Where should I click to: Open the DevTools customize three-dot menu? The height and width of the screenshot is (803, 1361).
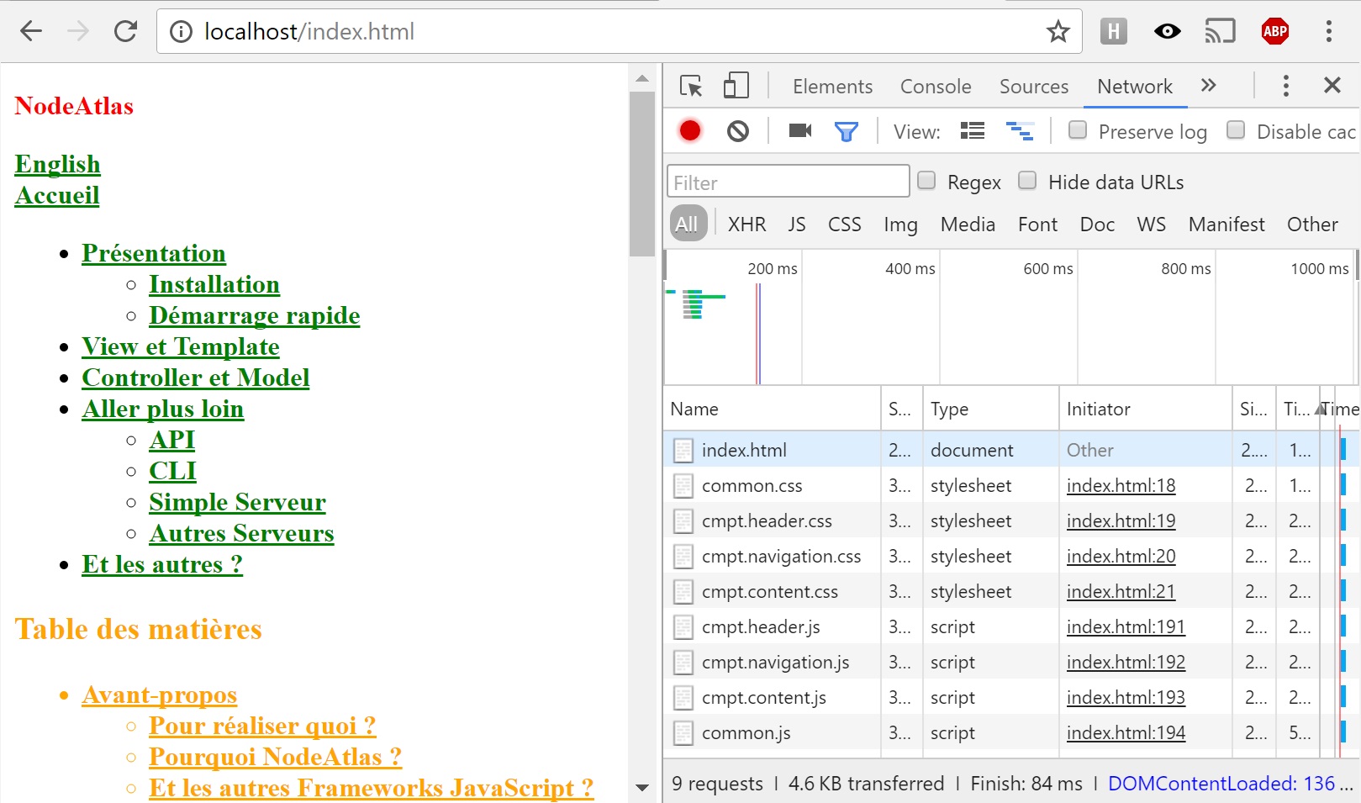pos(1285,86)
